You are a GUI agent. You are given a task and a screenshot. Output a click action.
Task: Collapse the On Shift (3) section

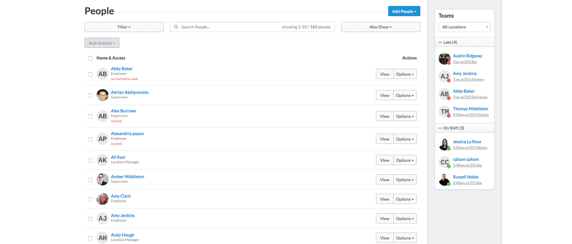pyautogui.click(x=440, y=128)
